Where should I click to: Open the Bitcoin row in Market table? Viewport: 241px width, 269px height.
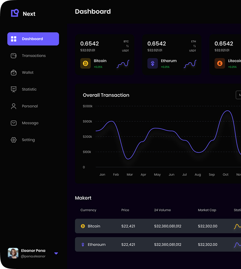point(158,226)
